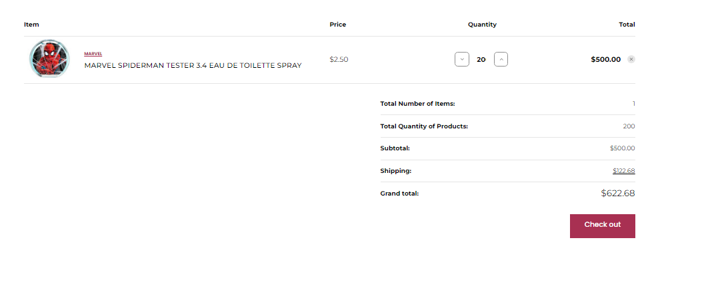714x296 pixels.
Task: Decrease the Spiderman tester quantity
Action: tap(462, 59)
